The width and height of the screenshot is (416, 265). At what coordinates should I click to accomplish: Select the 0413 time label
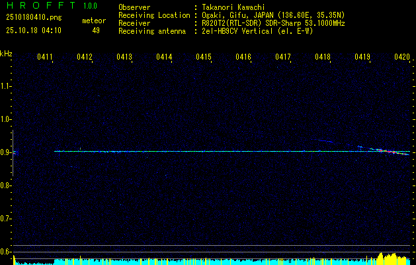pos(124,57)
